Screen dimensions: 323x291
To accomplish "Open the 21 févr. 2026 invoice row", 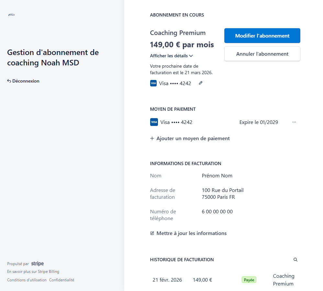I will click(x=167, y=280).
